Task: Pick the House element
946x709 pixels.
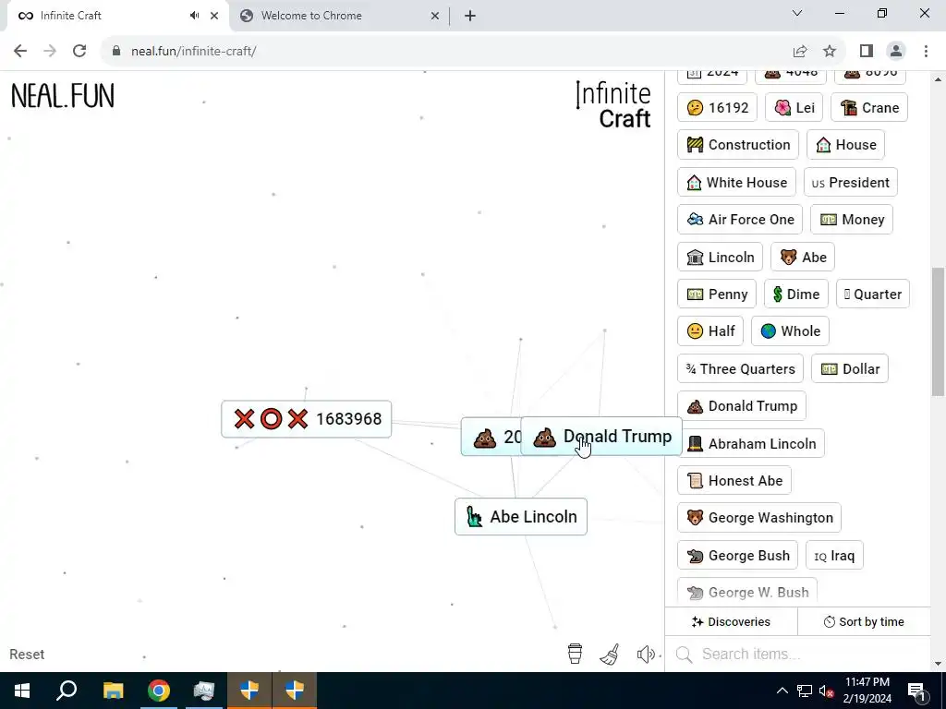Action: 846,145
